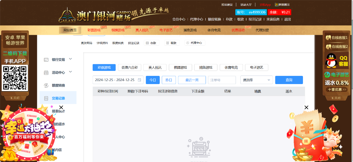Expand the 活动中心 sidebar section
Screen dimensions: 353x162
pos(70,72)
